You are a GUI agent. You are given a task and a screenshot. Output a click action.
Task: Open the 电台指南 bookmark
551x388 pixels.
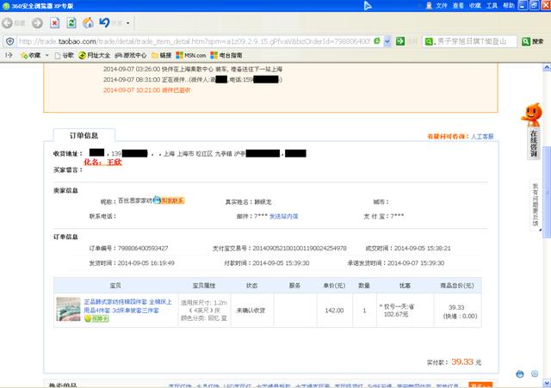click(226, 55)
